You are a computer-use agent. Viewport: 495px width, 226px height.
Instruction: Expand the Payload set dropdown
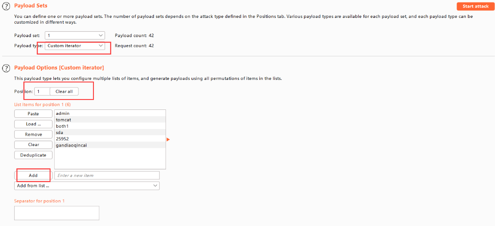75,36
